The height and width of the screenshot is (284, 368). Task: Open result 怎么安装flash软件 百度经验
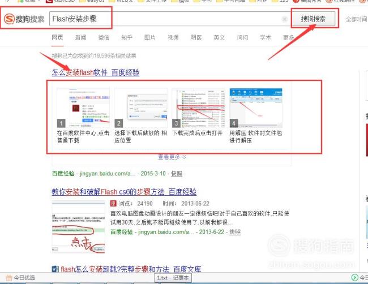coord(96,72)
